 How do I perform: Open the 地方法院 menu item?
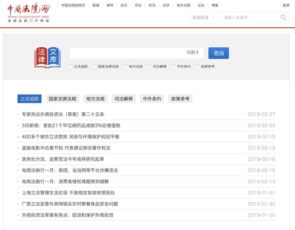coord(183,5)
